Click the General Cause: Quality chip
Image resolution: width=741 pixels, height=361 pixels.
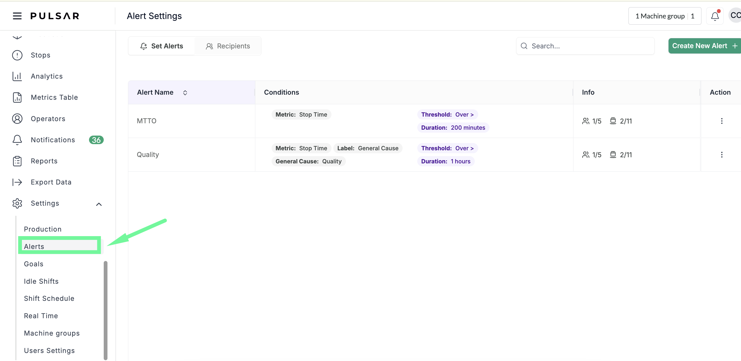(308, 161)
